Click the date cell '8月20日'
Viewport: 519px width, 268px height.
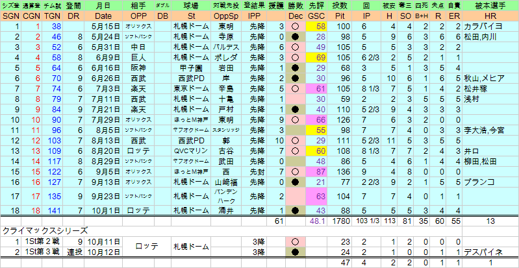(x=103, y=151)
